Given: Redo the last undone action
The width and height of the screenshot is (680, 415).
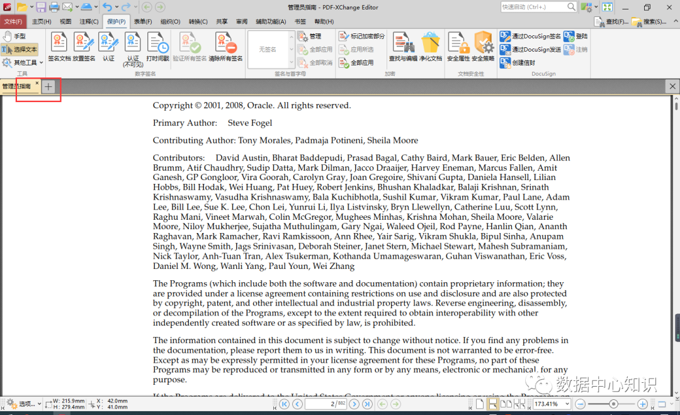Looking at the screenshot, I should click(126, 7).
